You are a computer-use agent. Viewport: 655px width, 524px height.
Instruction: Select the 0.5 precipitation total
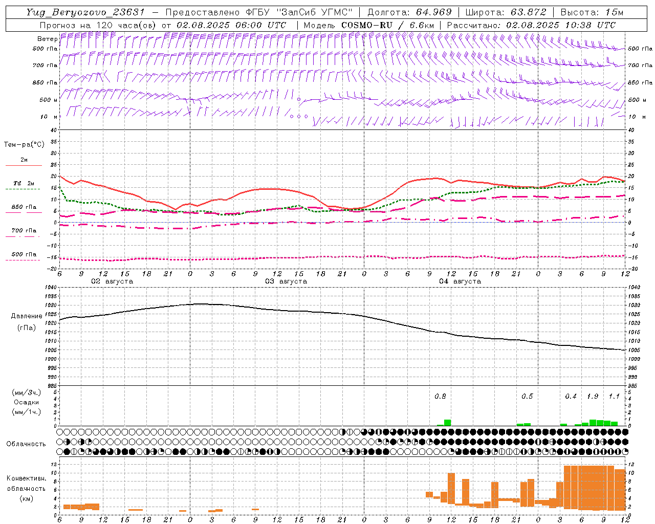pyautogui.click(x=527, y=396)
